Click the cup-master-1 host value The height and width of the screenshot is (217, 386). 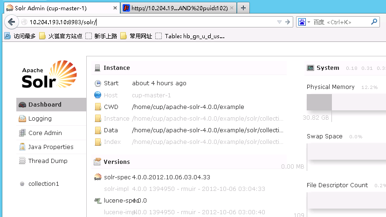[x=152, y=95]
